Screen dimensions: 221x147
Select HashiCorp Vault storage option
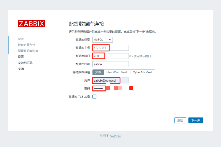coord(117,72)
